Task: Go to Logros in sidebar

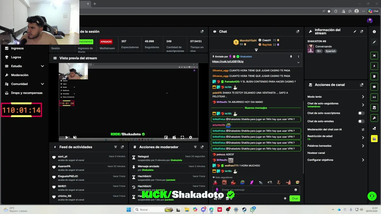Action: point(16,57)
